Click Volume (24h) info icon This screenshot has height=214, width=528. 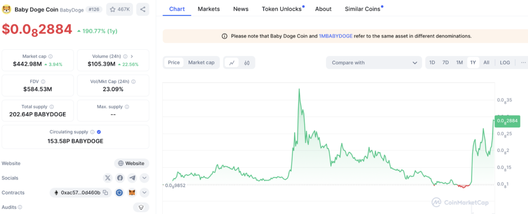click(125, 57)
